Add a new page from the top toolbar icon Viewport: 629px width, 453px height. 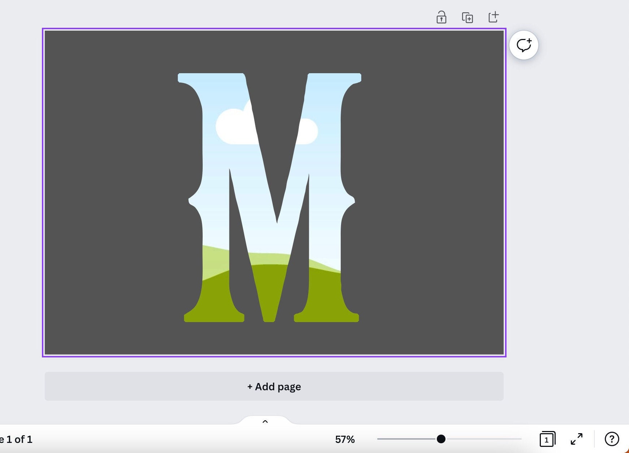494,17
